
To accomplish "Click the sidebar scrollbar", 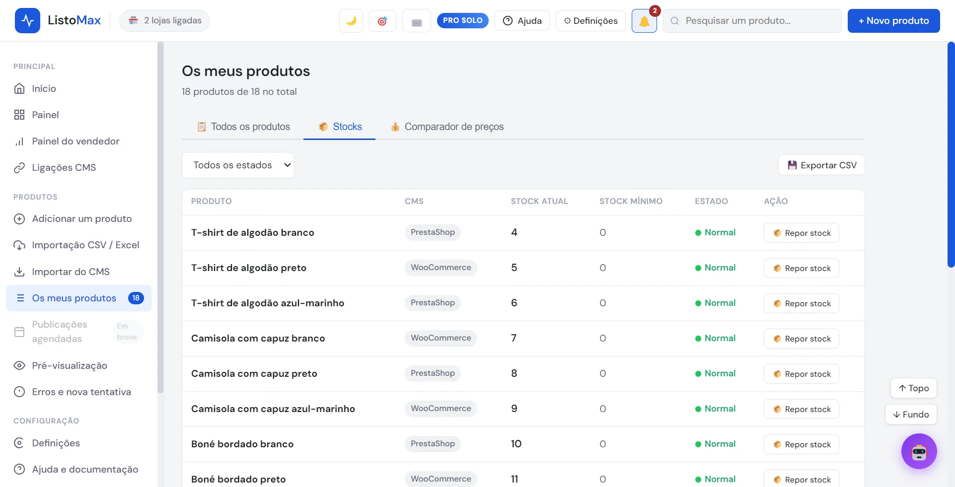I will pyautogui.click(x=160, y=217).
